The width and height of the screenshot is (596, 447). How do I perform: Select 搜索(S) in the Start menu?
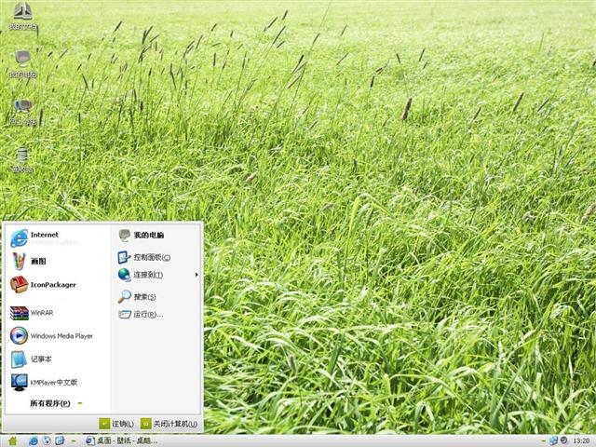[x=143, y=297]
